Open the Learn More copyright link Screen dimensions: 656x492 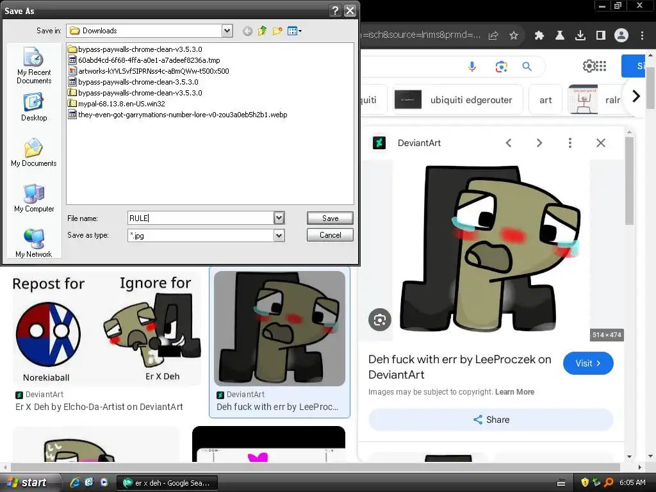[x=514, y=392]
